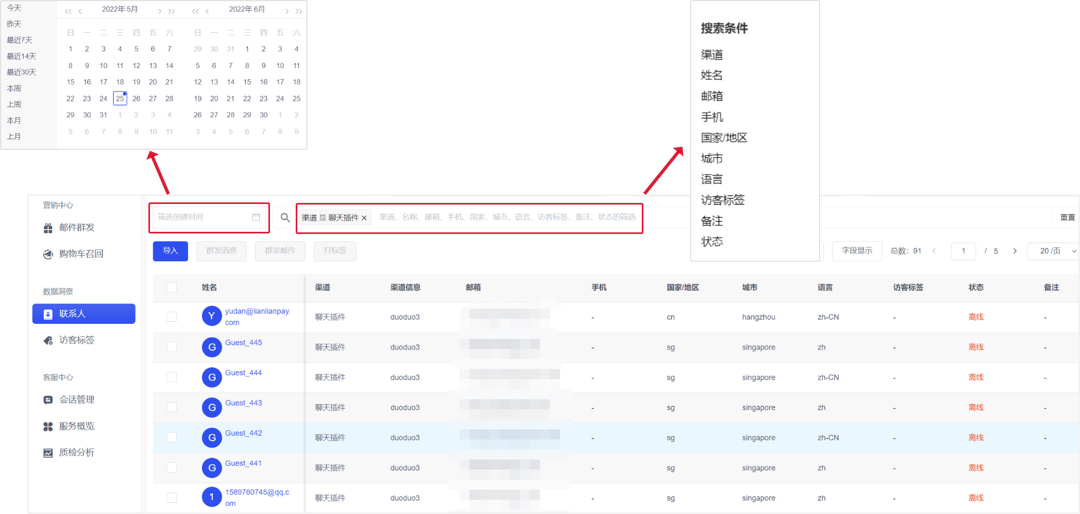Select 上周 date shortcut
1080x514 pixels.
pos(14,104)
